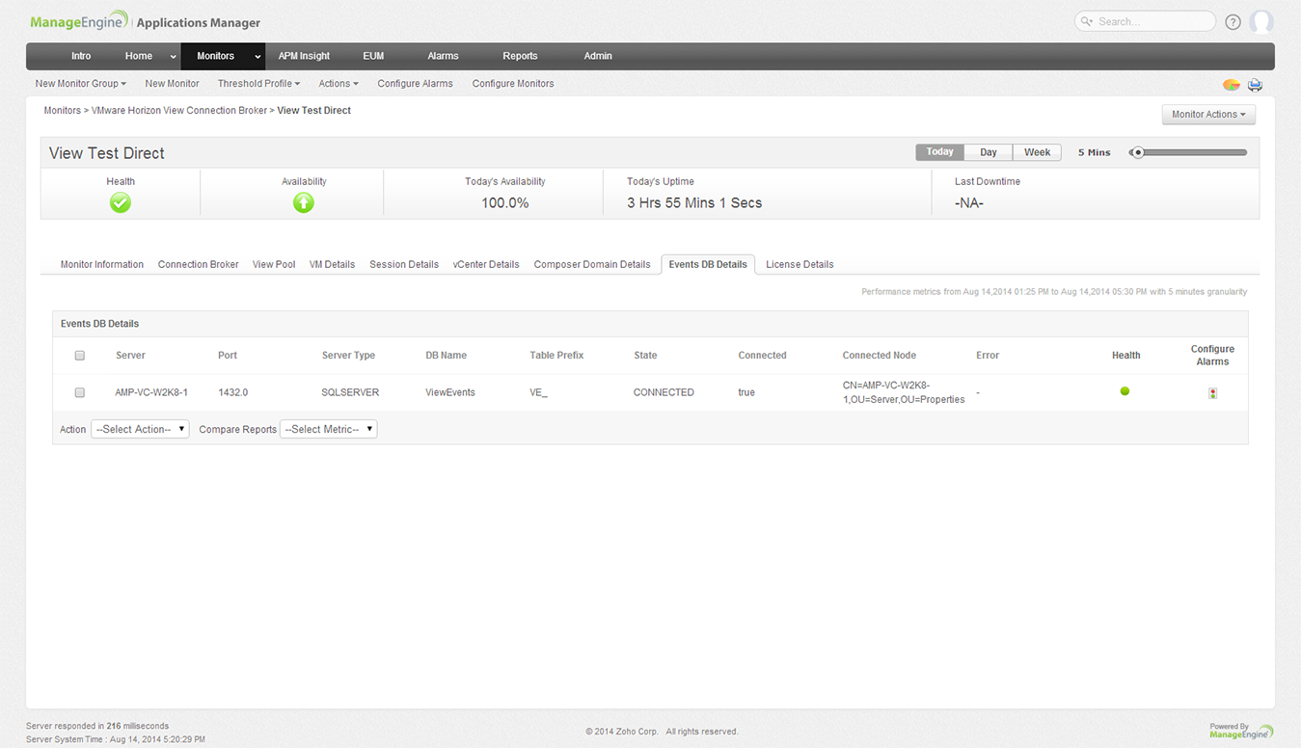Open Configure Alarms icon for AMP-VC-W2K8-1 row

click(1212, 393)
